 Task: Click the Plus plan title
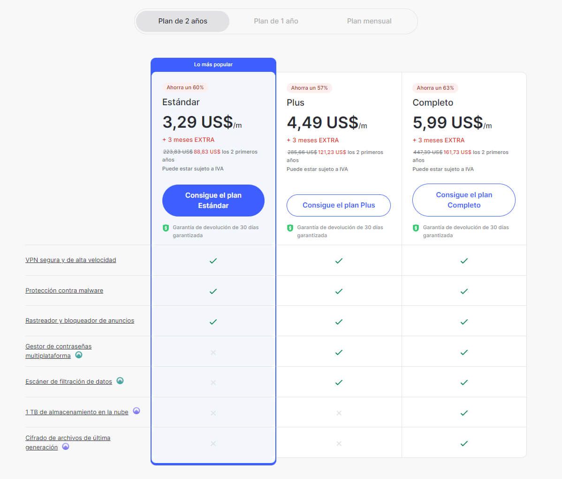point(296,103)
